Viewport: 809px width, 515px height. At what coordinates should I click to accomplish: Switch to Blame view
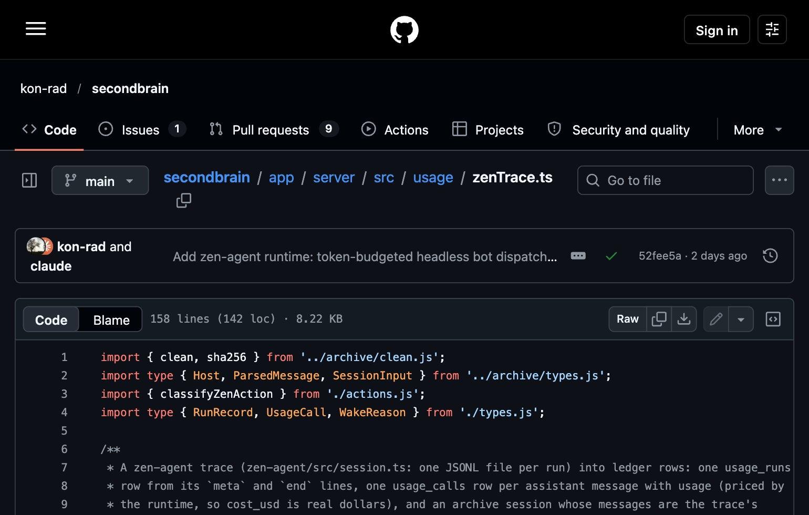pyautogui.click(x=111, y=320)
